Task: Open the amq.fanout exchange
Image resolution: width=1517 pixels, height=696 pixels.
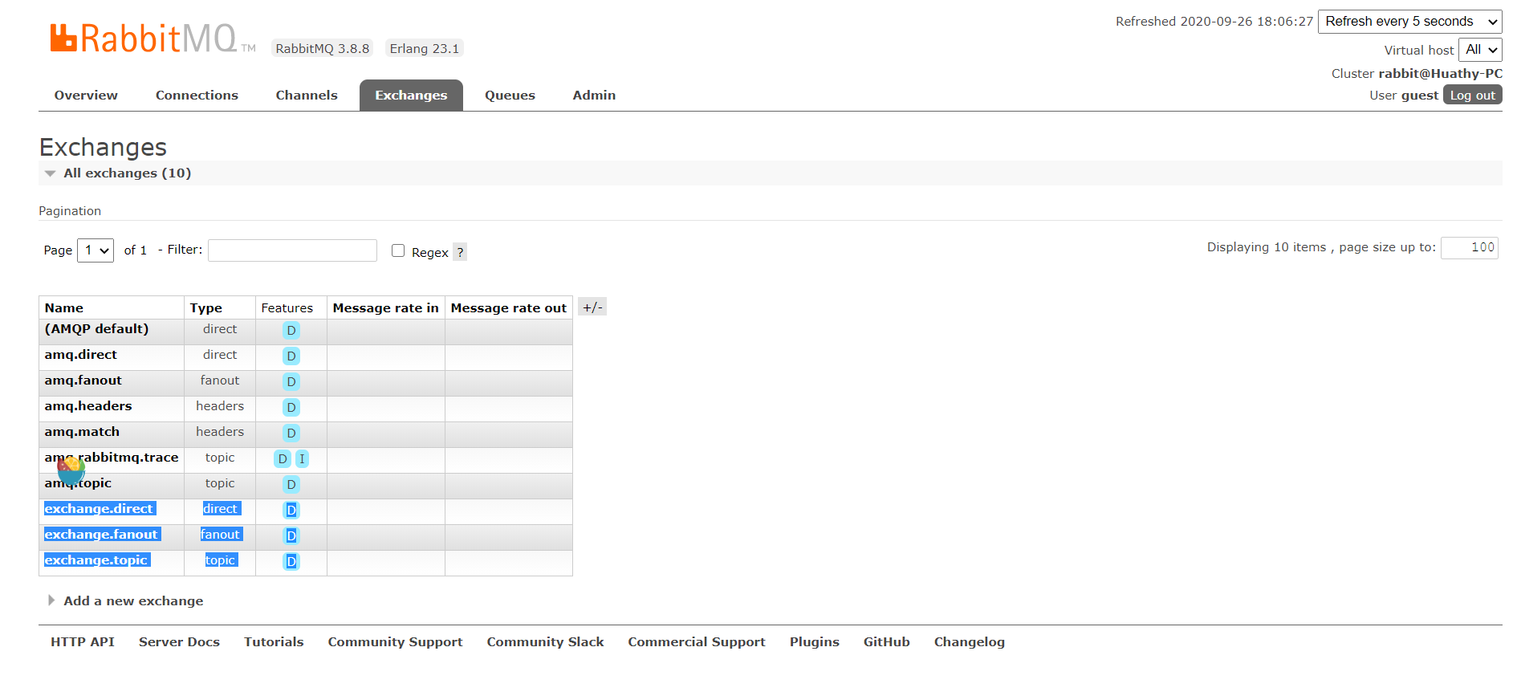Action: pos(83,381)
